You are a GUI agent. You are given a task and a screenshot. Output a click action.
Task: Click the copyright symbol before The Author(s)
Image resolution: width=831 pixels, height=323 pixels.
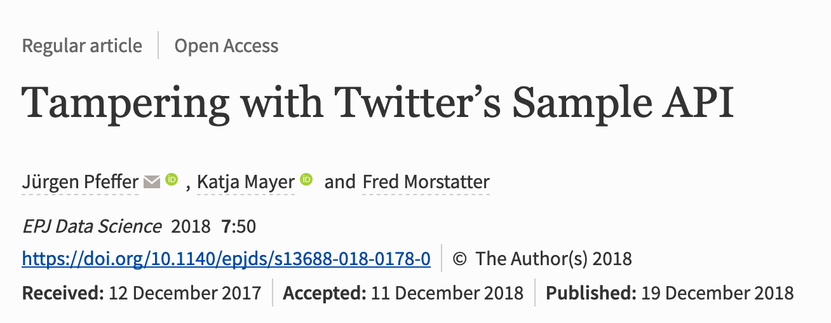461,259
